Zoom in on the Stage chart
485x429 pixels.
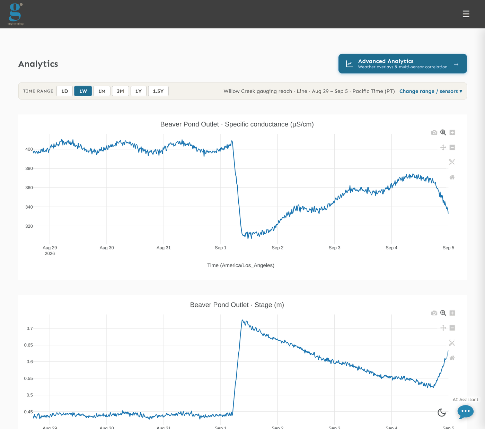pos(452,313)
